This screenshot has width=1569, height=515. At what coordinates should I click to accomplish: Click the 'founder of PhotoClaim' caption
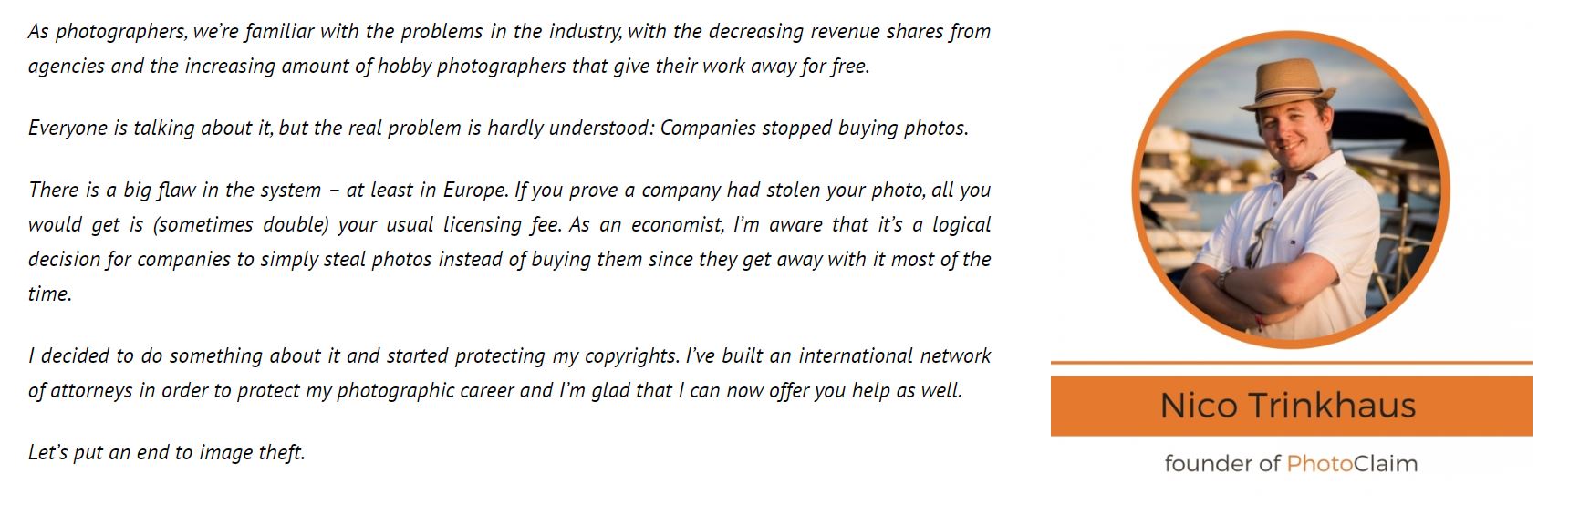click(x=1291, y=463)
